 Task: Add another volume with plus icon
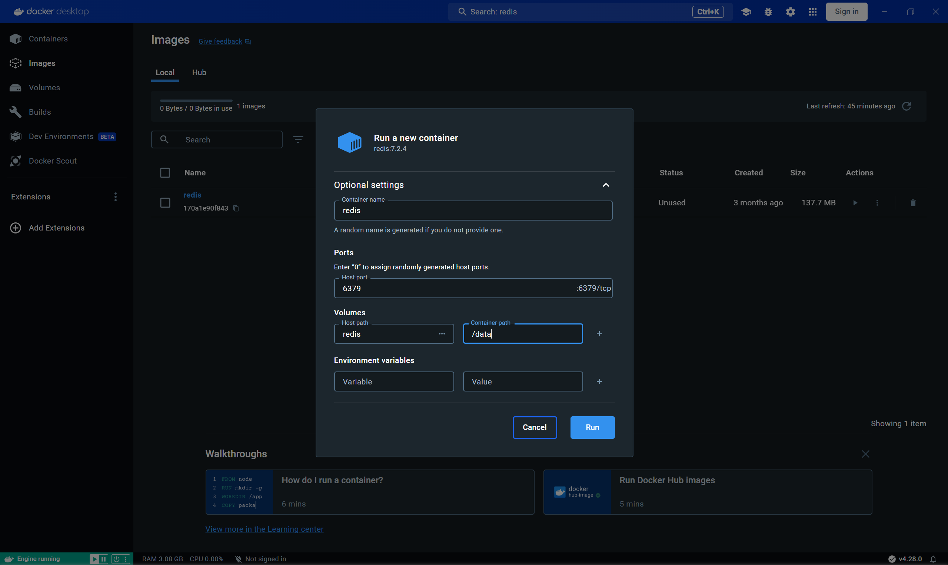pos(599,334)
